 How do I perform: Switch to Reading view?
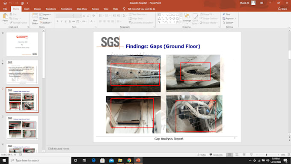244,155
